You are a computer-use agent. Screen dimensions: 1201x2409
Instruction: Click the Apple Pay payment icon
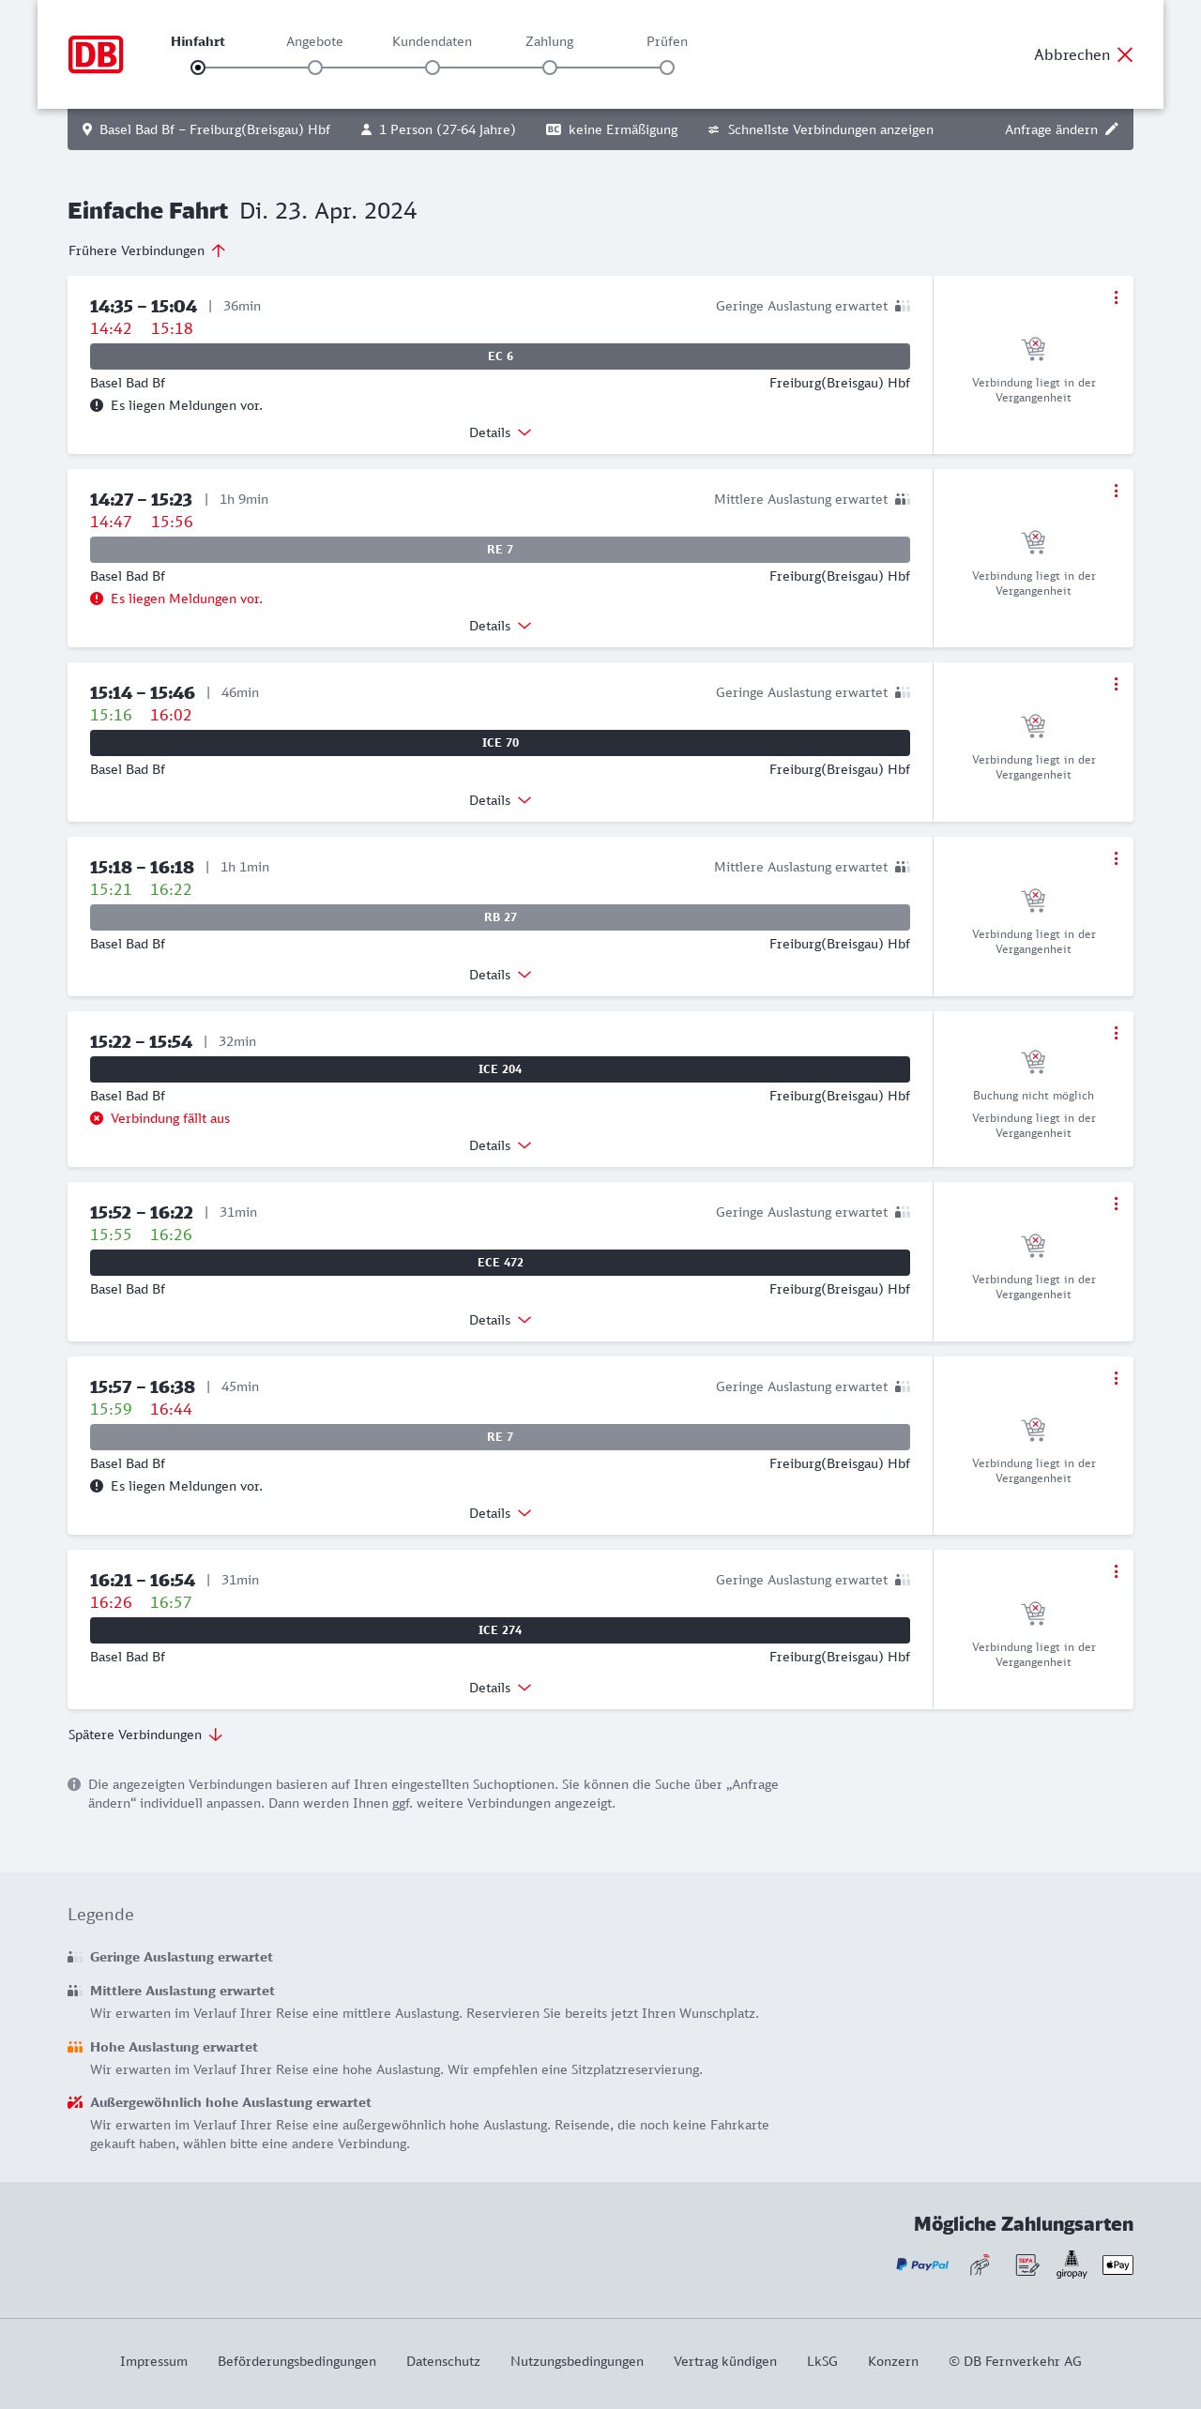[1117, 2265]
